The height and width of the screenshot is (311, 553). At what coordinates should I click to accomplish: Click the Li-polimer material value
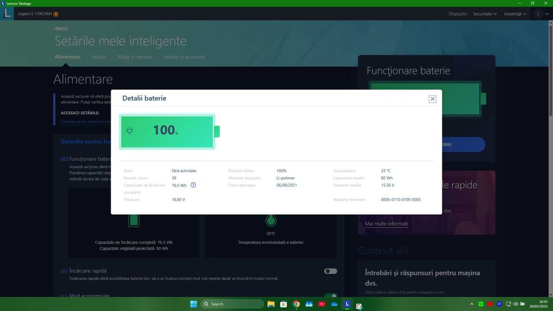pos(285,178)
